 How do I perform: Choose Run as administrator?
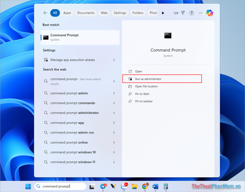(x=162, y=79)
